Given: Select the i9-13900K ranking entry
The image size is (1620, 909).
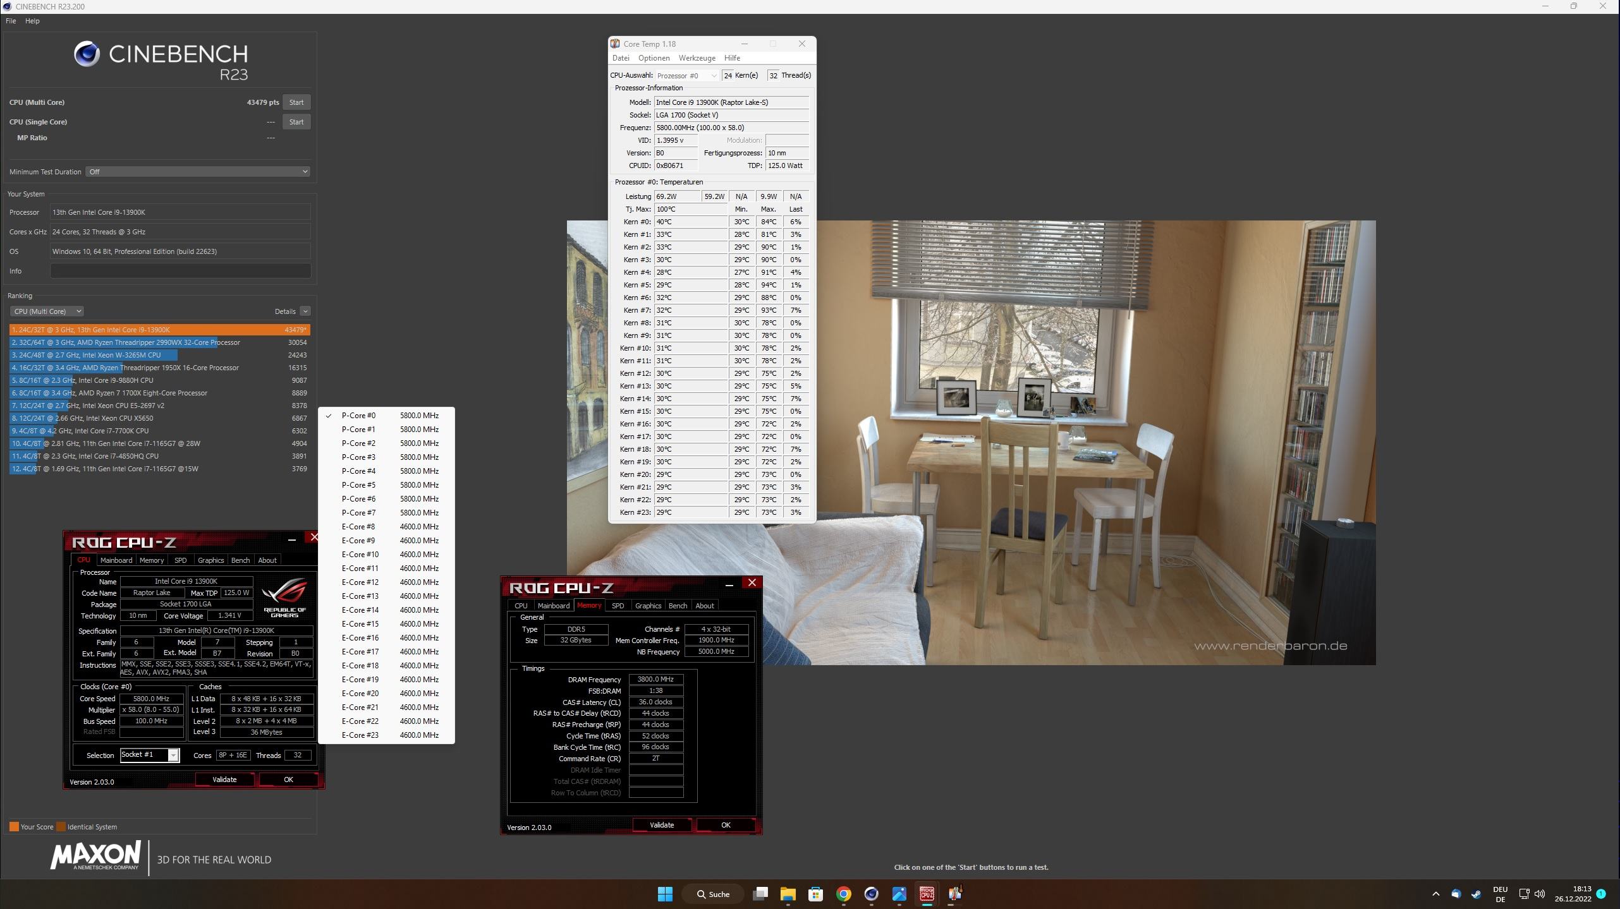Looking at the screenshot, I should coord(160,330).
